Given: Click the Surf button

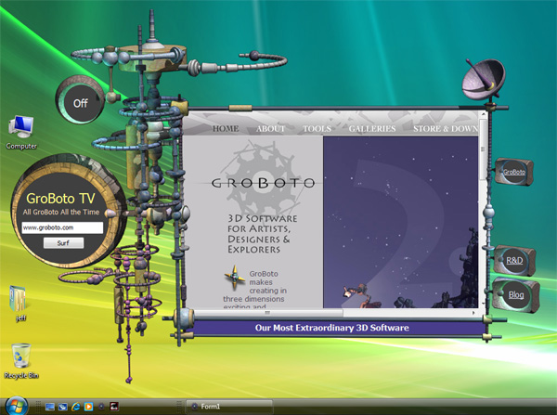Looking at the screenshot, I should 63,243.
